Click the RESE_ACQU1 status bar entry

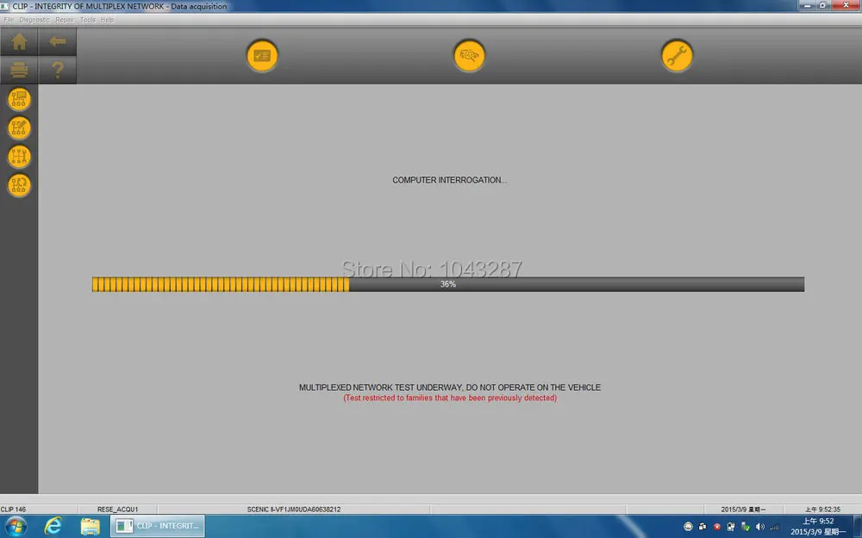click(x=117, y=510)
